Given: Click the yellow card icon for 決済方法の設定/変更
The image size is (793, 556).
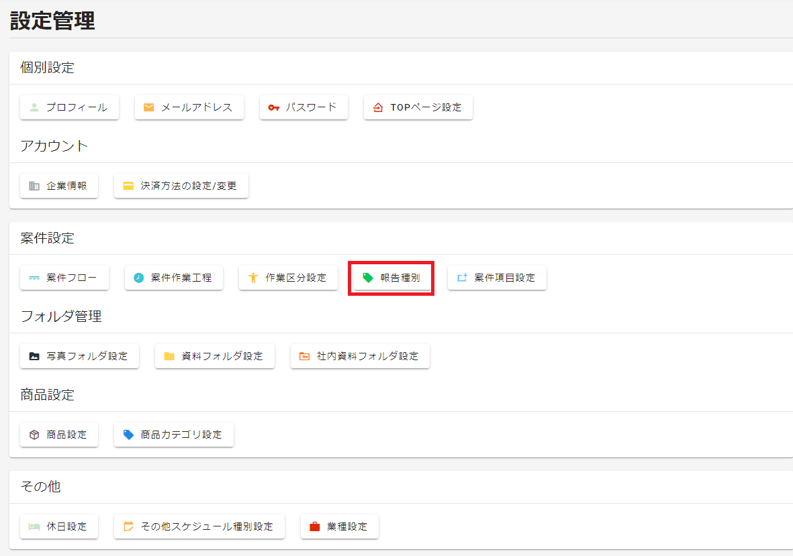Looking at the screenshot, I should (128, 186).
